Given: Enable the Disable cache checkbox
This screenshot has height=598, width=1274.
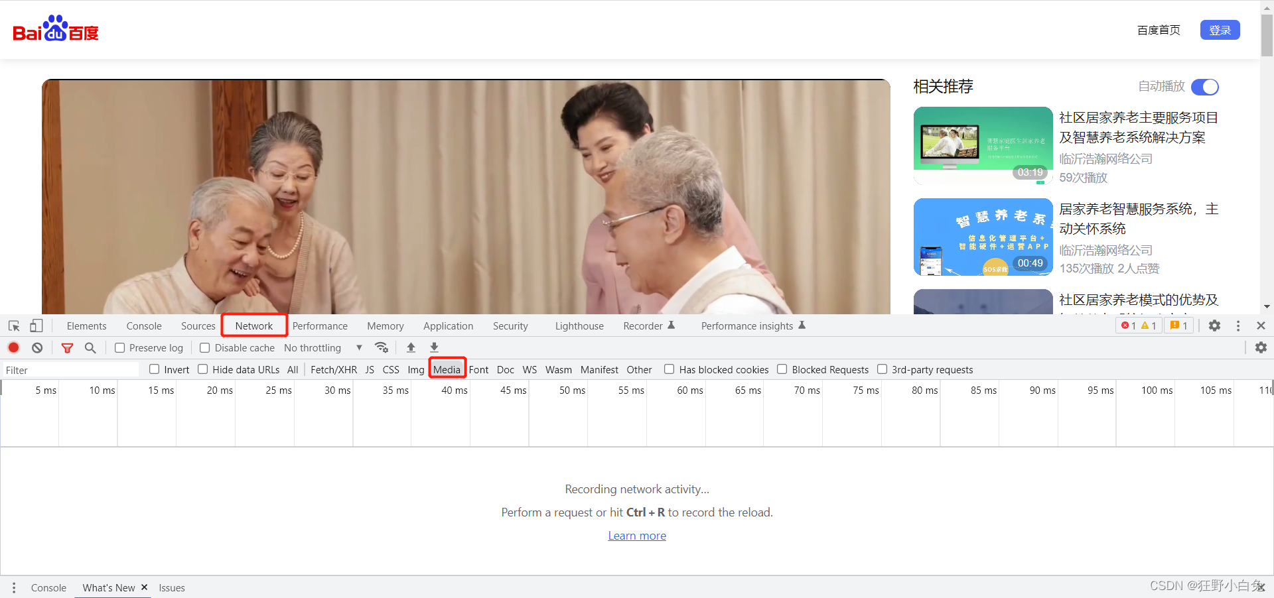Looking at the screenshot, I should coord(205,347).
